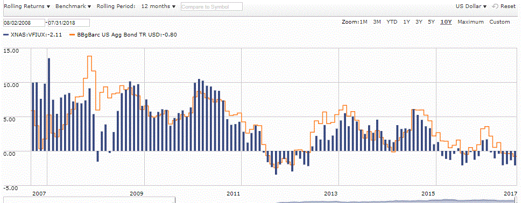Click the 2015 x-axis label
The height and width of the screenshot is (203, 522).
pyautogui.click(x=428, y=193)
